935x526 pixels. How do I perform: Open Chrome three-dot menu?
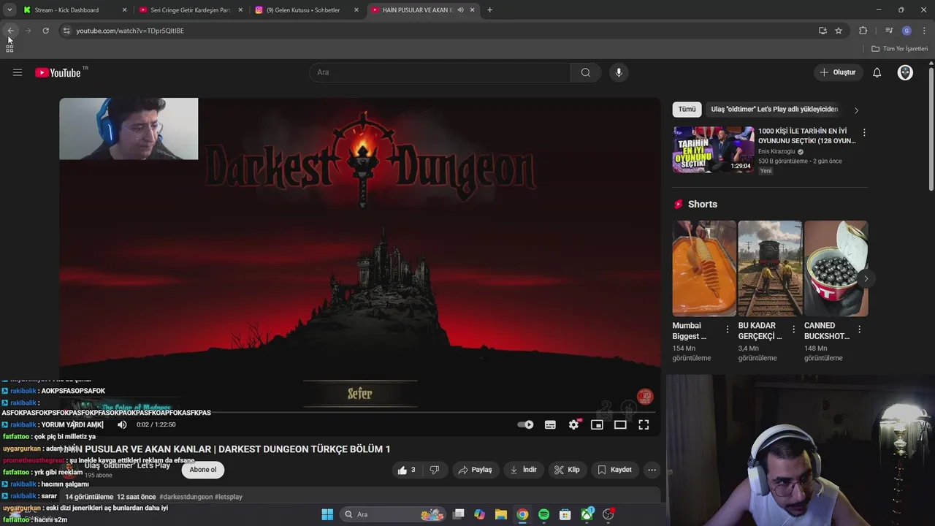pyautogui.click(x=925, y=31)
